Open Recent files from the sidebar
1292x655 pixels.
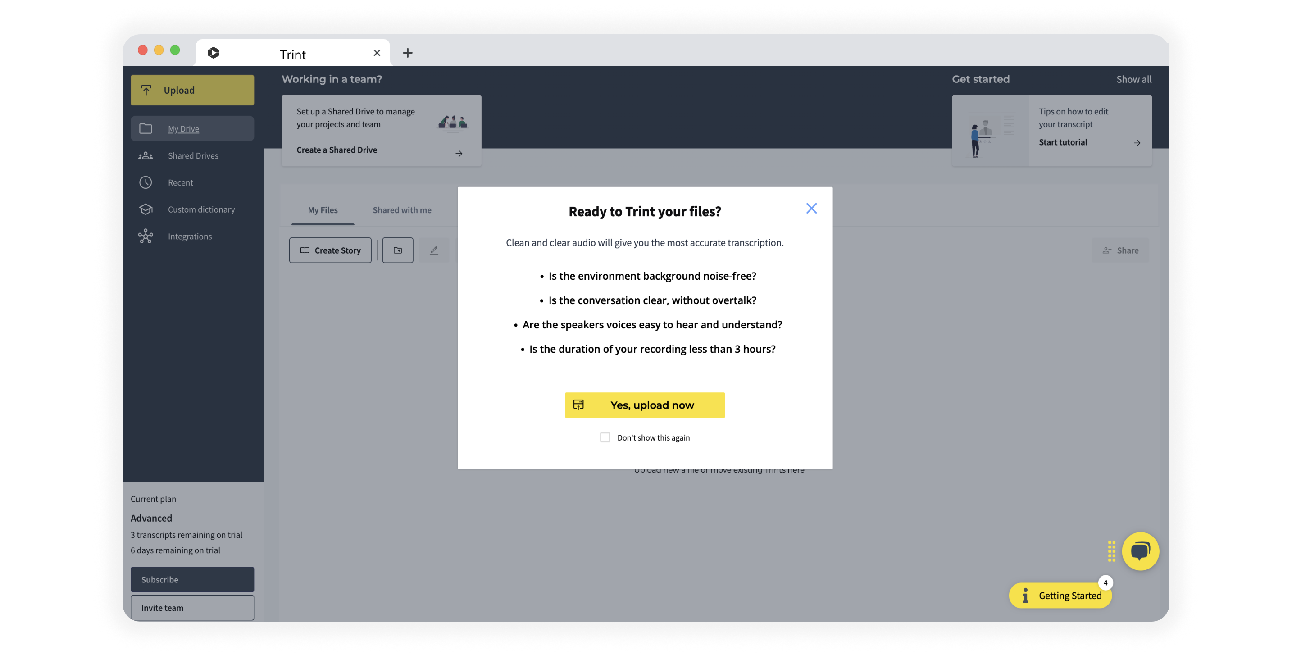pyautogui.click(x=180, y=182)
